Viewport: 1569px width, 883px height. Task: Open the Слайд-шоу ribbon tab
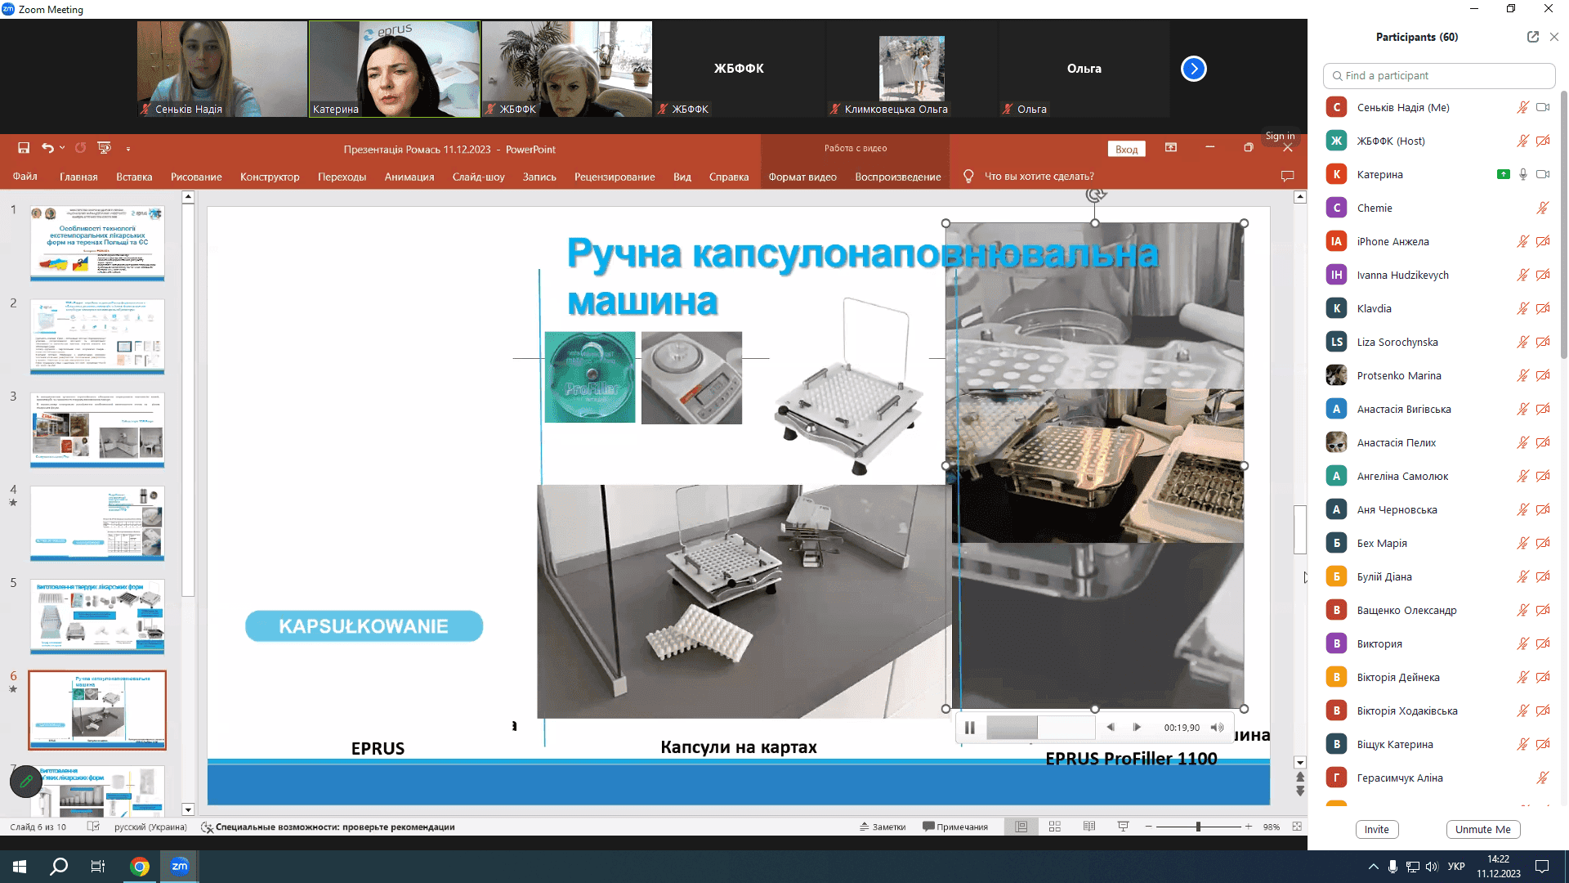[x=479, y=177]
